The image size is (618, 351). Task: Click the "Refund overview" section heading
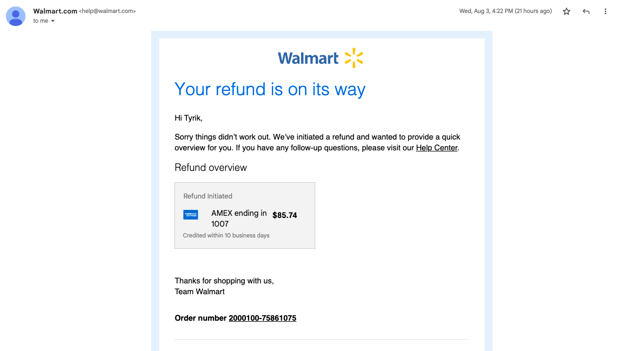[211, 168]
